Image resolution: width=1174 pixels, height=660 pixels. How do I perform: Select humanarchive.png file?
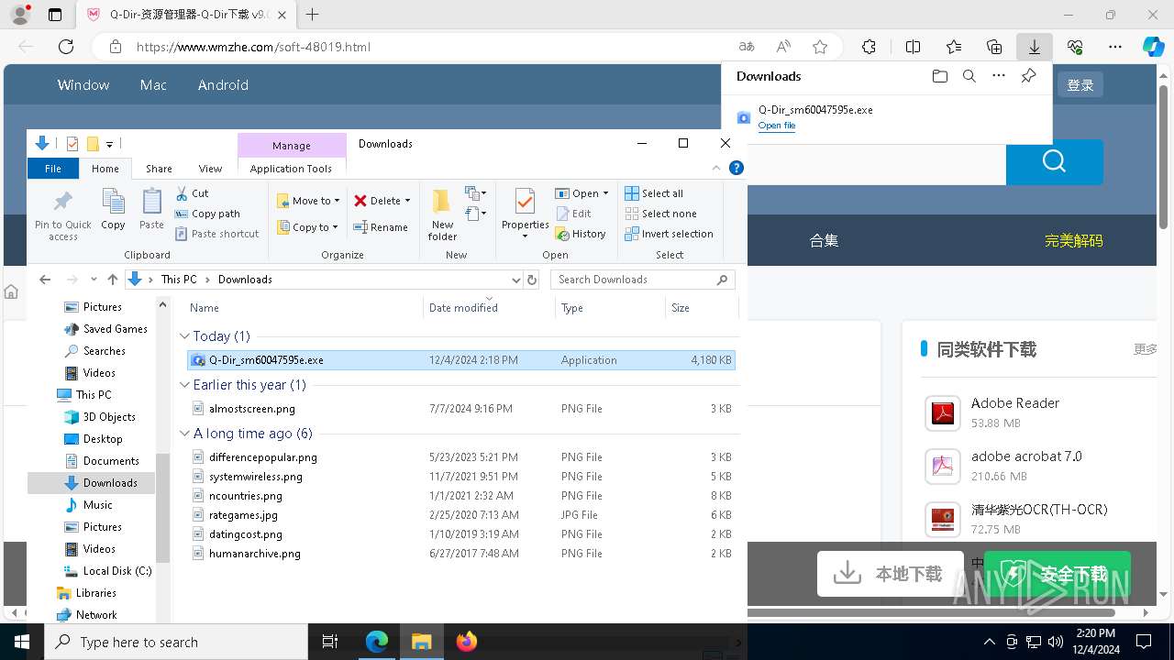tap(460, 554)
